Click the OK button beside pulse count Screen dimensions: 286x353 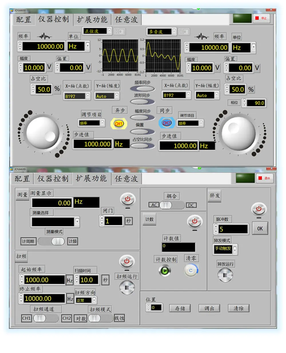(x=260, y=229)
